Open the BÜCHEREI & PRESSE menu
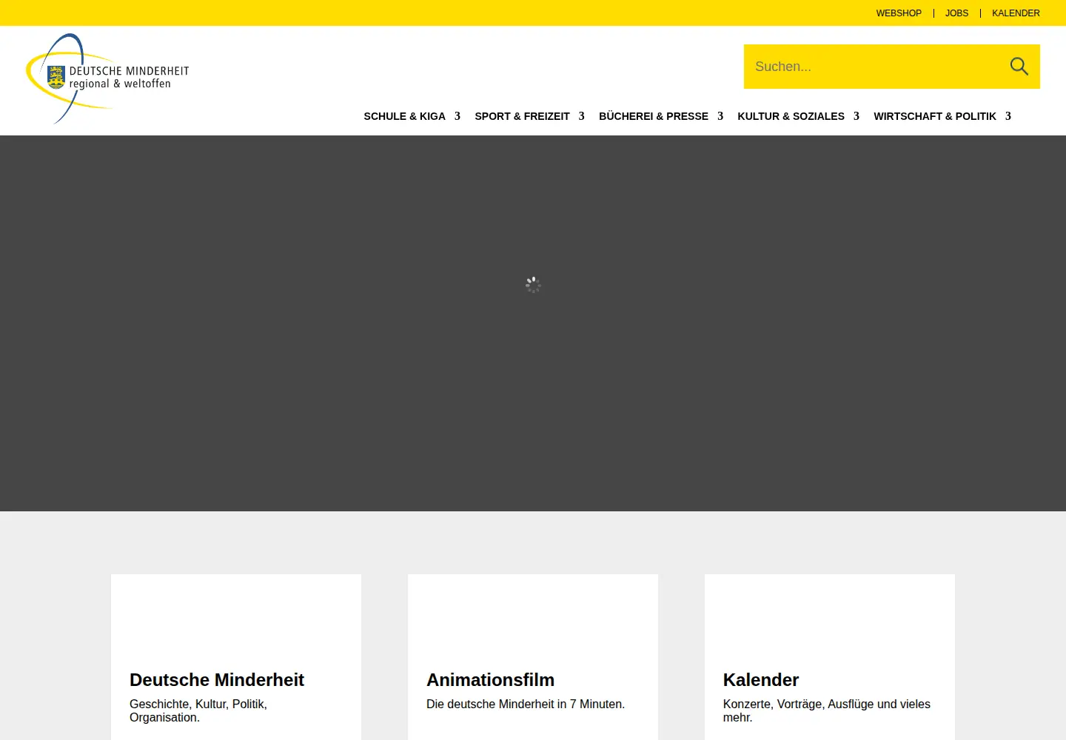This screenshot has width=1066, height=740. pos(653,116)
